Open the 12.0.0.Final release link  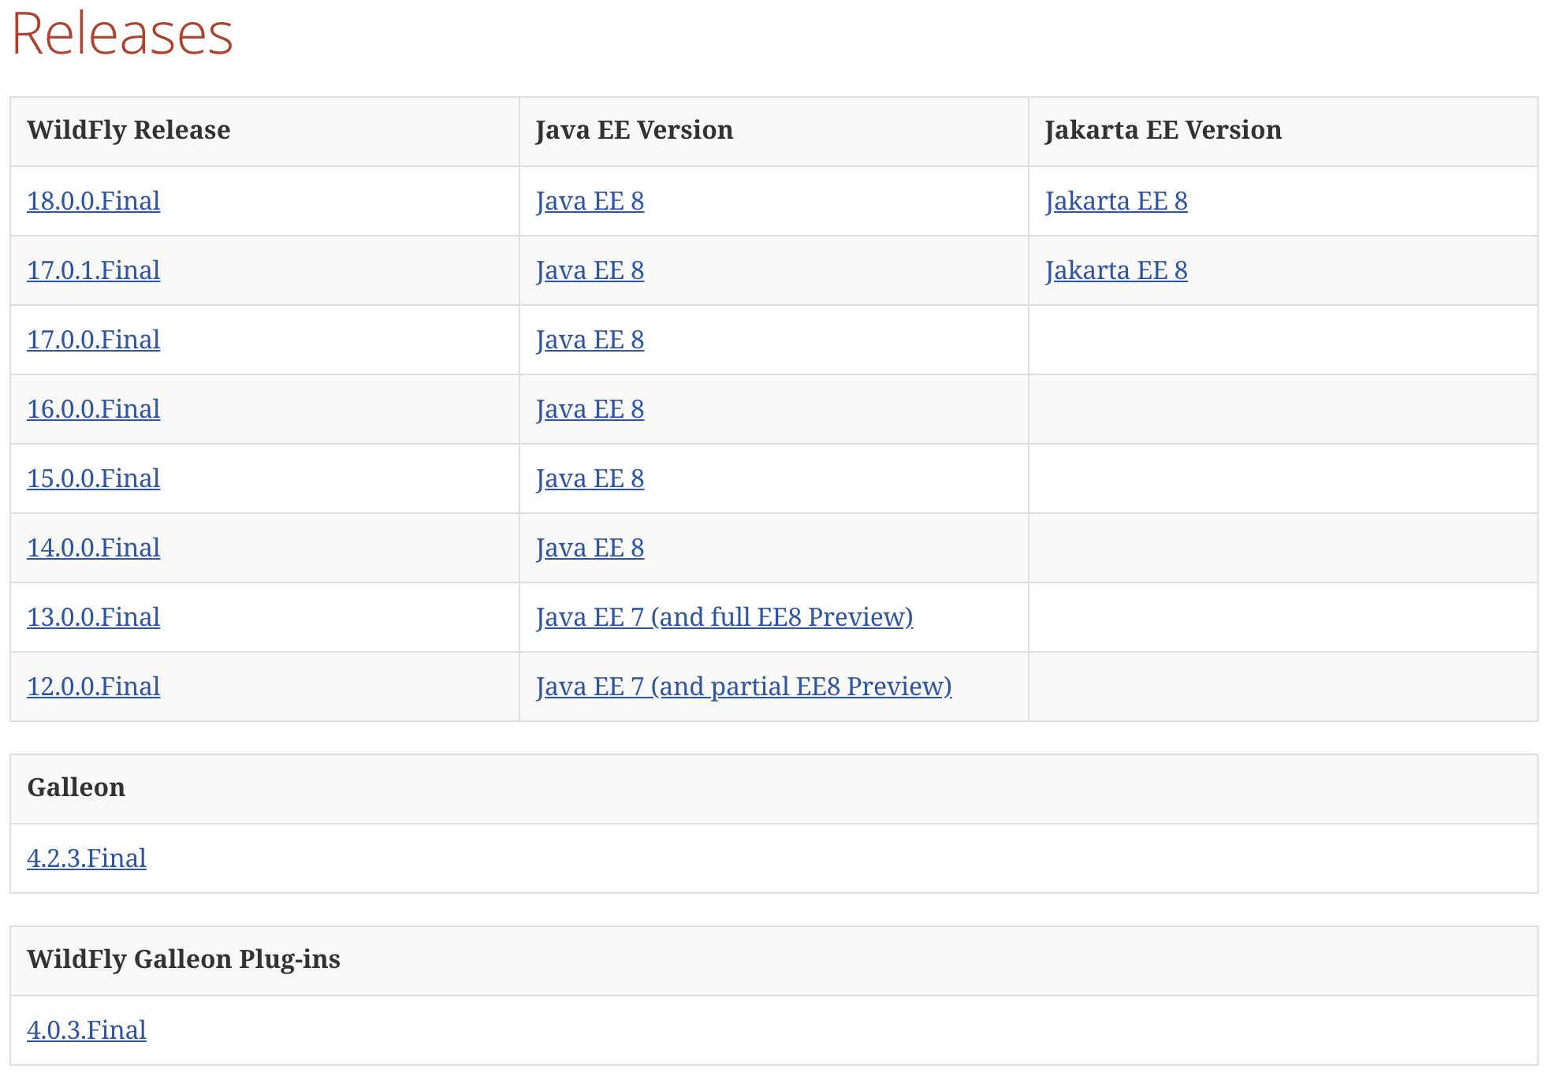click(93, 687)
